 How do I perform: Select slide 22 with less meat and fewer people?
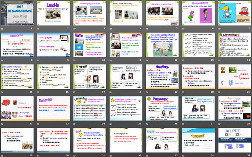pyautogui.click(x=17, y=108)
